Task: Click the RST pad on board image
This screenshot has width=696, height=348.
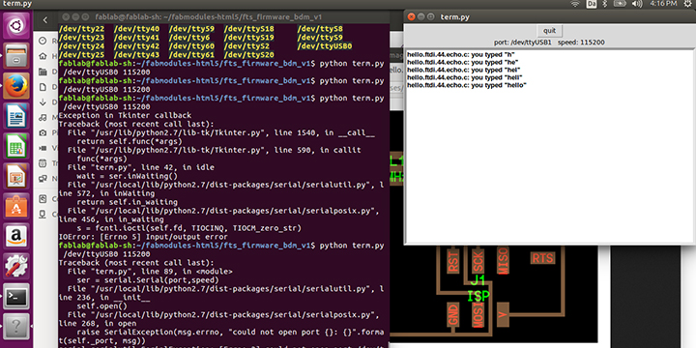Action: coord(452,261)
